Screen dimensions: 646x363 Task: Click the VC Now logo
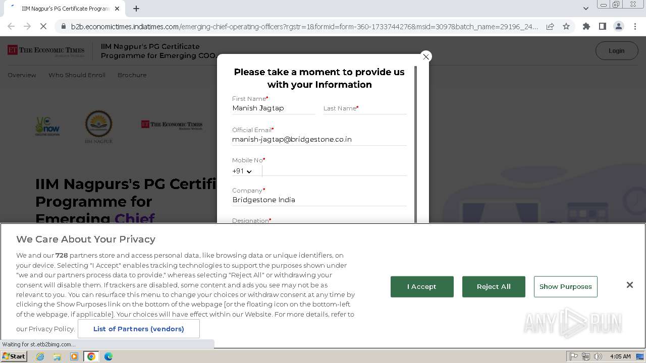point(47,126)
